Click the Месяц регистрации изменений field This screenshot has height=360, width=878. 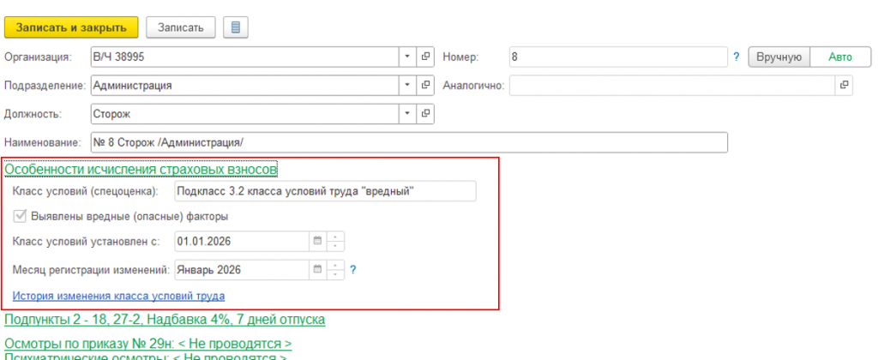(x=242, y=269)
